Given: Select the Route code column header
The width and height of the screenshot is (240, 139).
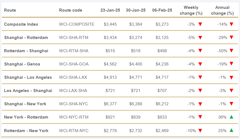Looking at the screenshot, I should point(71,10).
